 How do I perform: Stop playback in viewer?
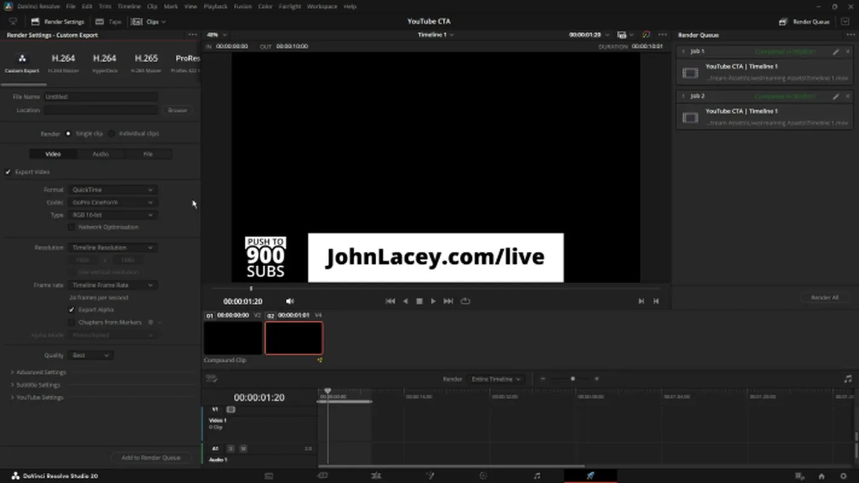pyautogui.click(x=419, y=301)
